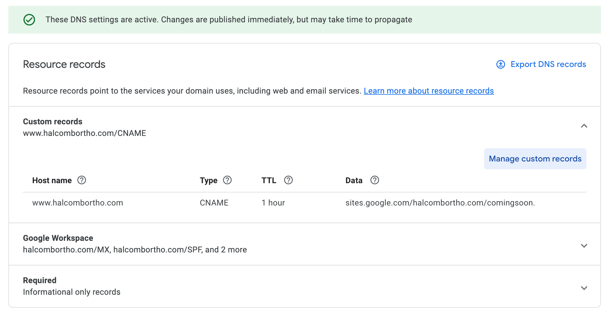Click the green checkmark status icon
The width and height of the screenshot is (607, 313).
pos(29,20)
